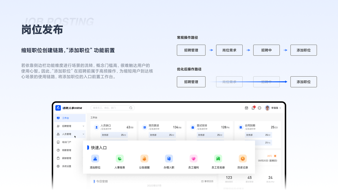This screenshot has height=190, width=338.
Task: Open the 事项日历 link
Action: coord(207,181)
